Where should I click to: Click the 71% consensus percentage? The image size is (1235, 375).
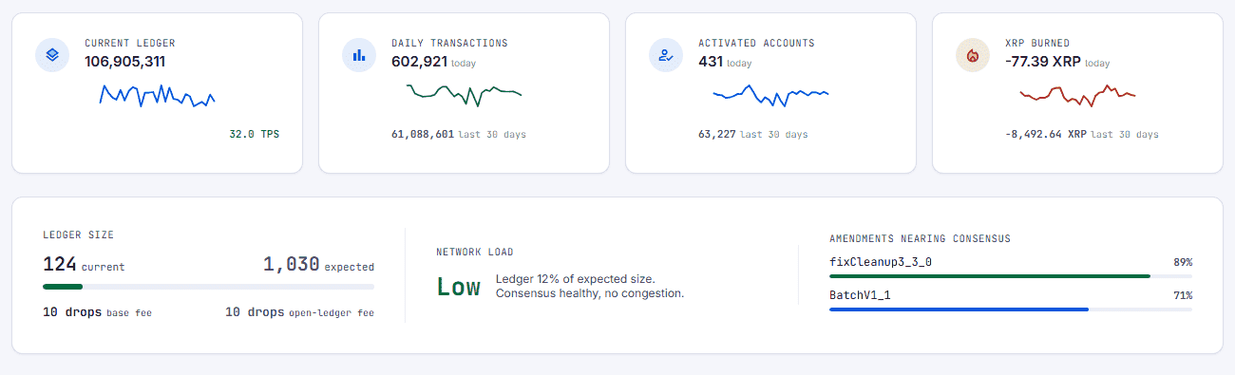1183,295
